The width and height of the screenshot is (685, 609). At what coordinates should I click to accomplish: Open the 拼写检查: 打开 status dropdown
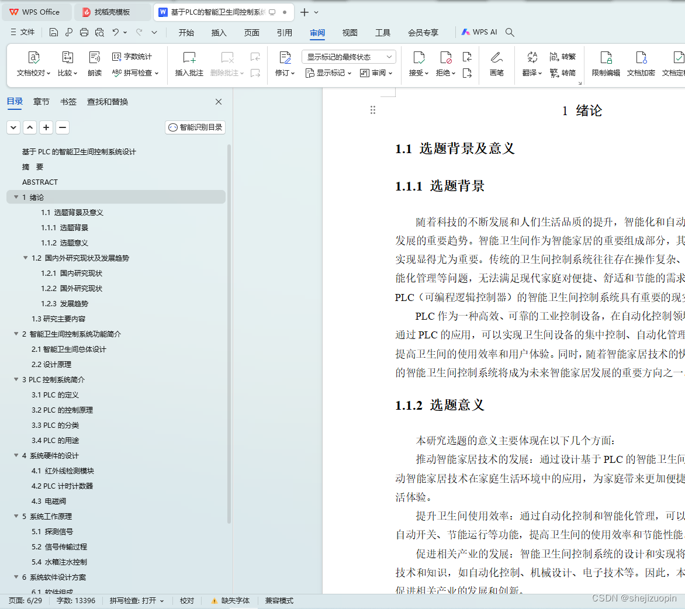coord(136,601)
